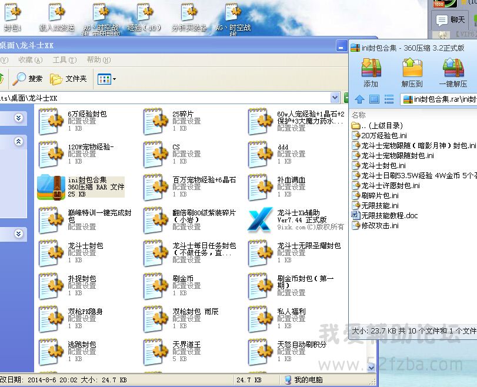Select the ddd config file icon
Image resolution: width=477 pixels, height=387 pixels.
click(260, 154)
